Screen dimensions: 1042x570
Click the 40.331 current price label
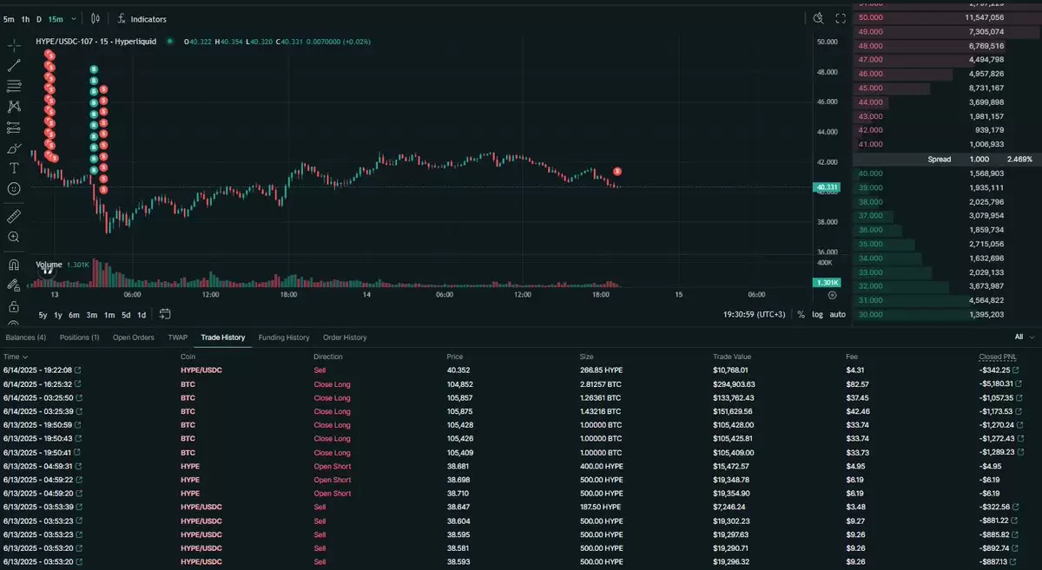tap(828, 187)
